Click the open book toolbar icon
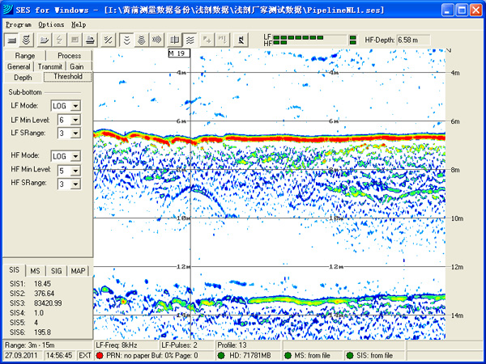Screen dimensions: 486x364 click(x=176, y=39)
